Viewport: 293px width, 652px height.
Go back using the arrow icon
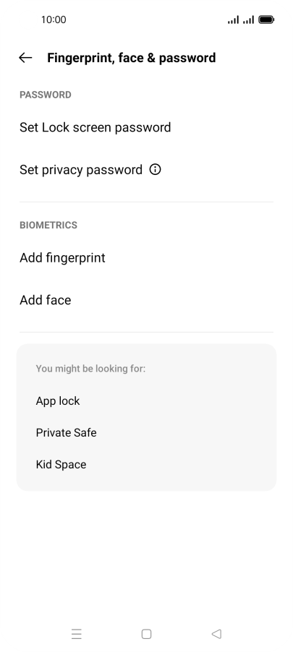(x=25, y=58)
